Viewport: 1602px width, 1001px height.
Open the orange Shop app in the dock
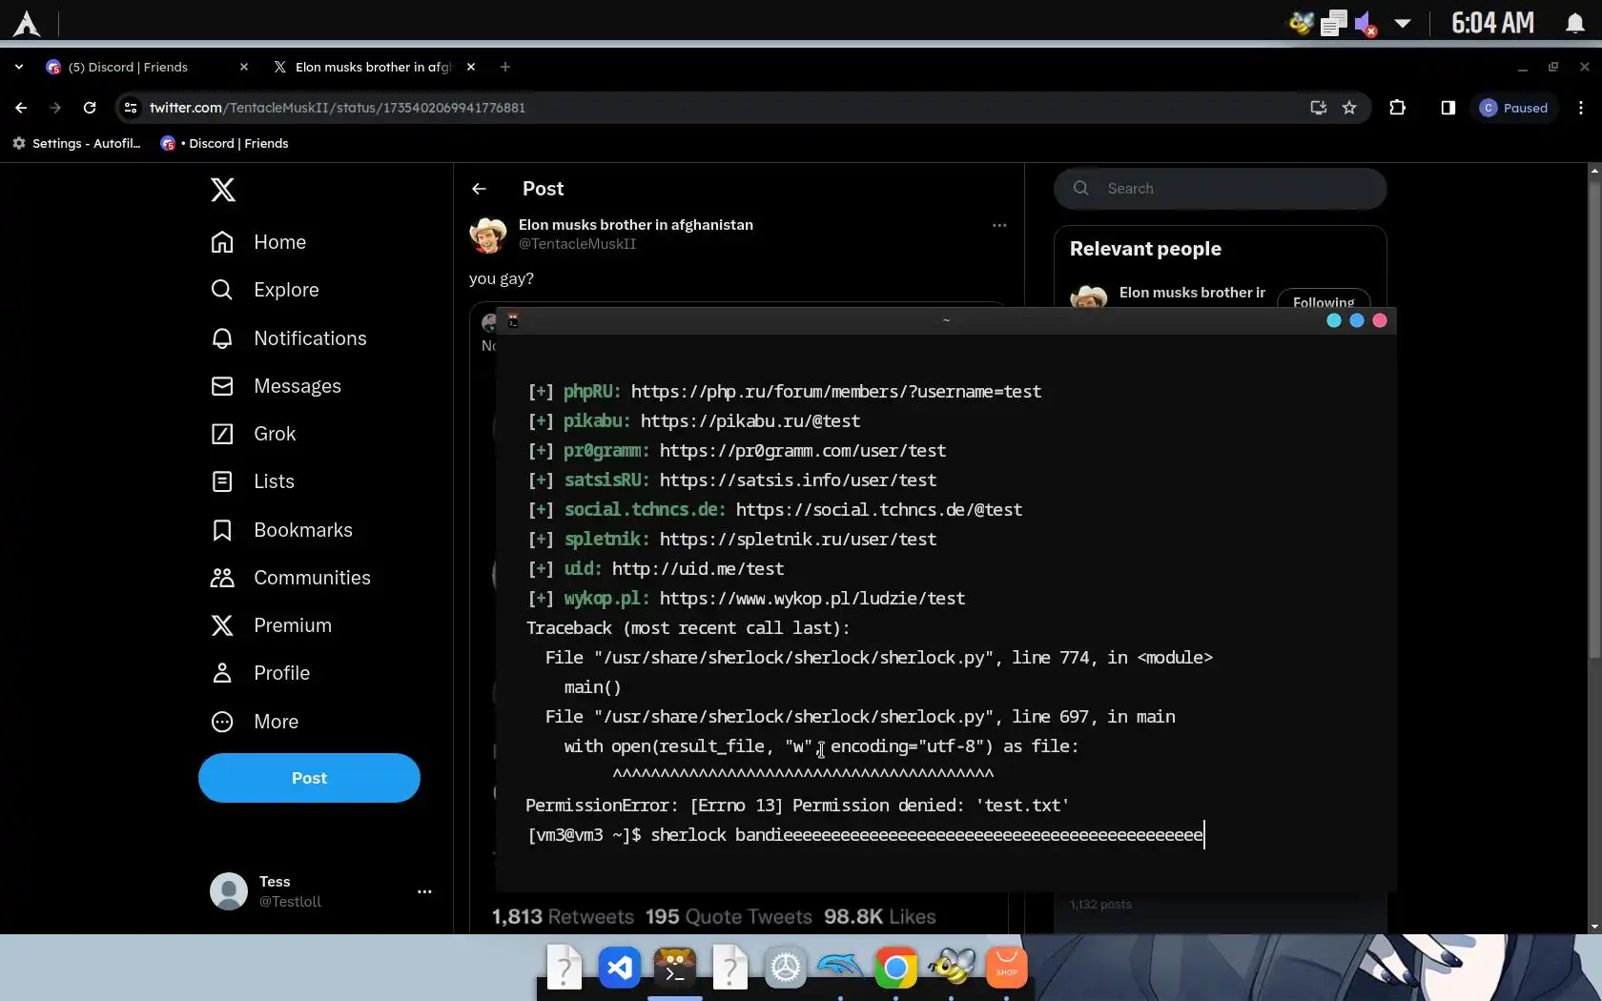(1006, 969)
